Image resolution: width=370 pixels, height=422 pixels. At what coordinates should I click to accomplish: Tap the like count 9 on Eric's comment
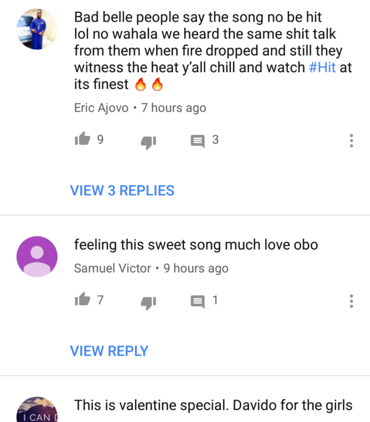click(100, 139)
